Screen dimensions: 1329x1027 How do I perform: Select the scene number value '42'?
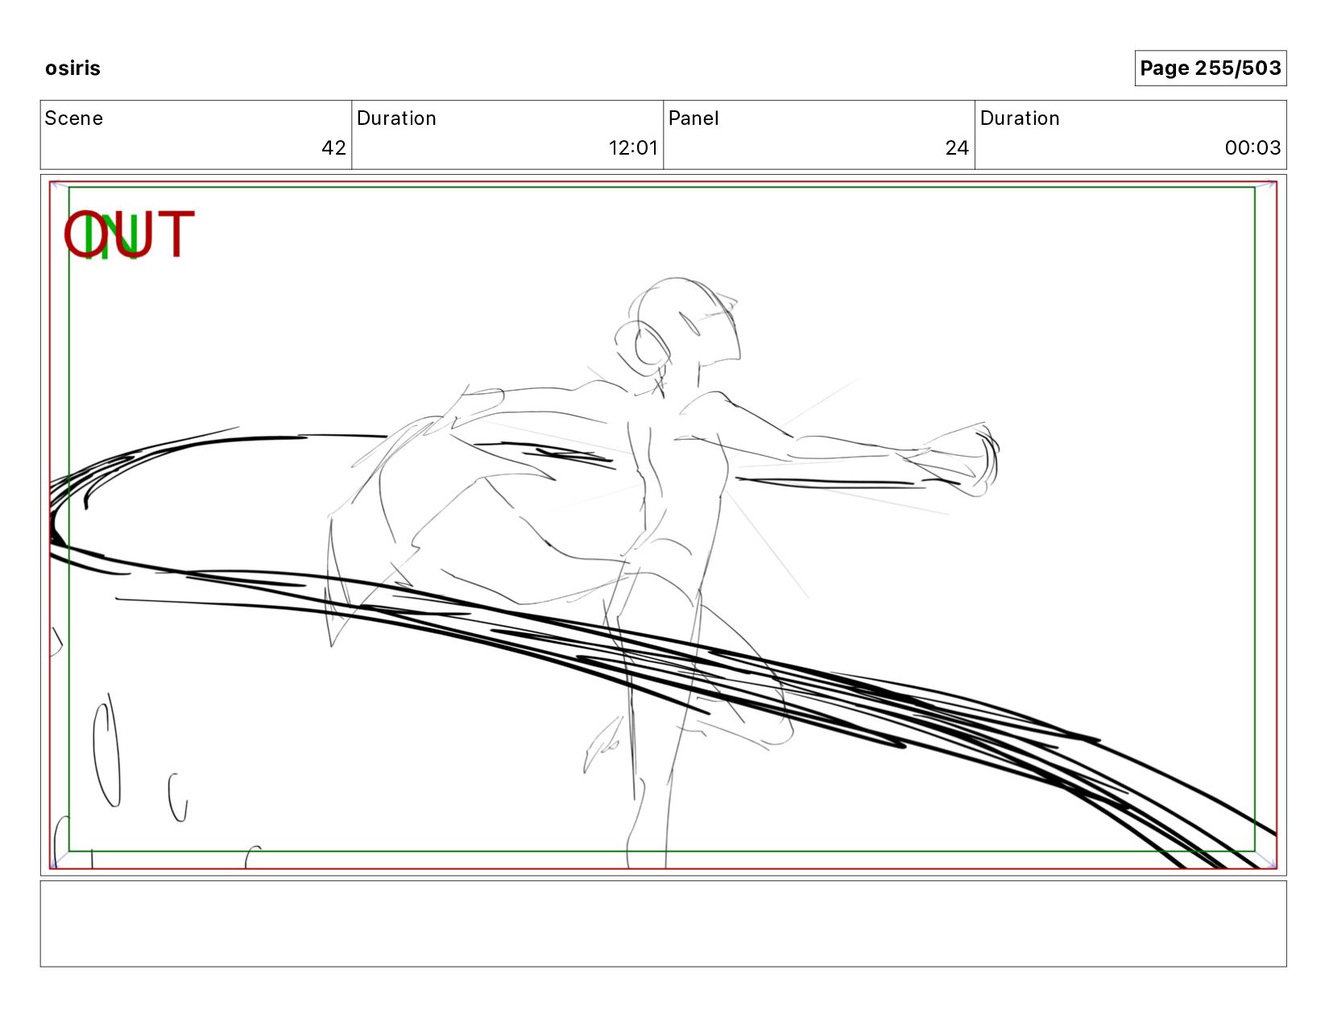click(x=333, y=148)
